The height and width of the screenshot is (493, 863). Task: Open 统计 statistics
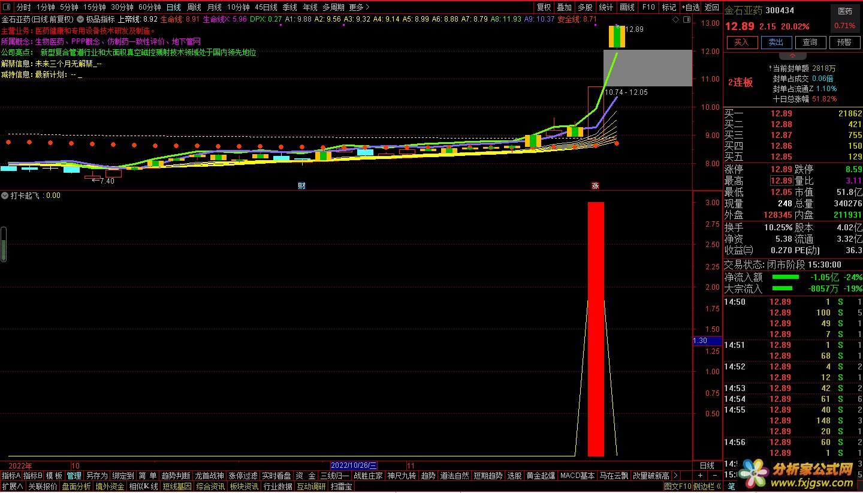606,7
